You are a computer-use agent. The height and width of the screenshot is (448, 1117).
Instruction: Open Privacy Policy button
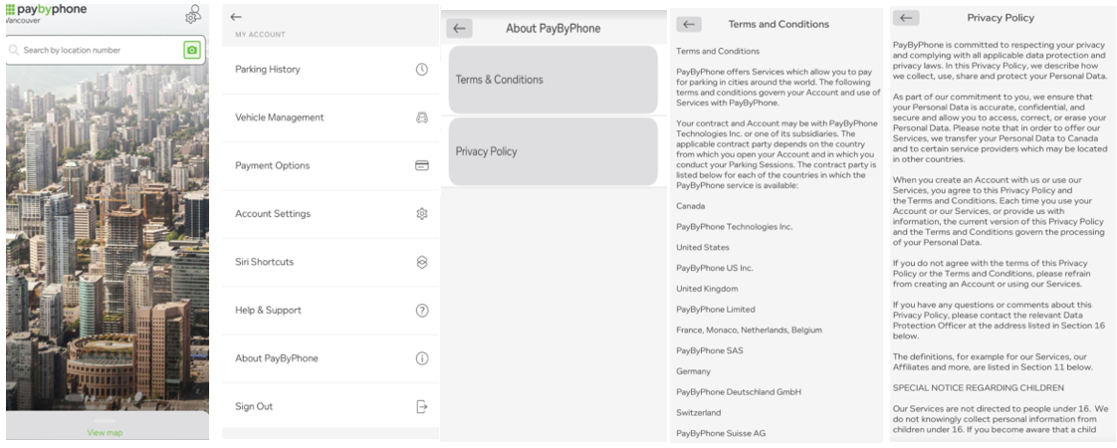(x=553, y=151)
